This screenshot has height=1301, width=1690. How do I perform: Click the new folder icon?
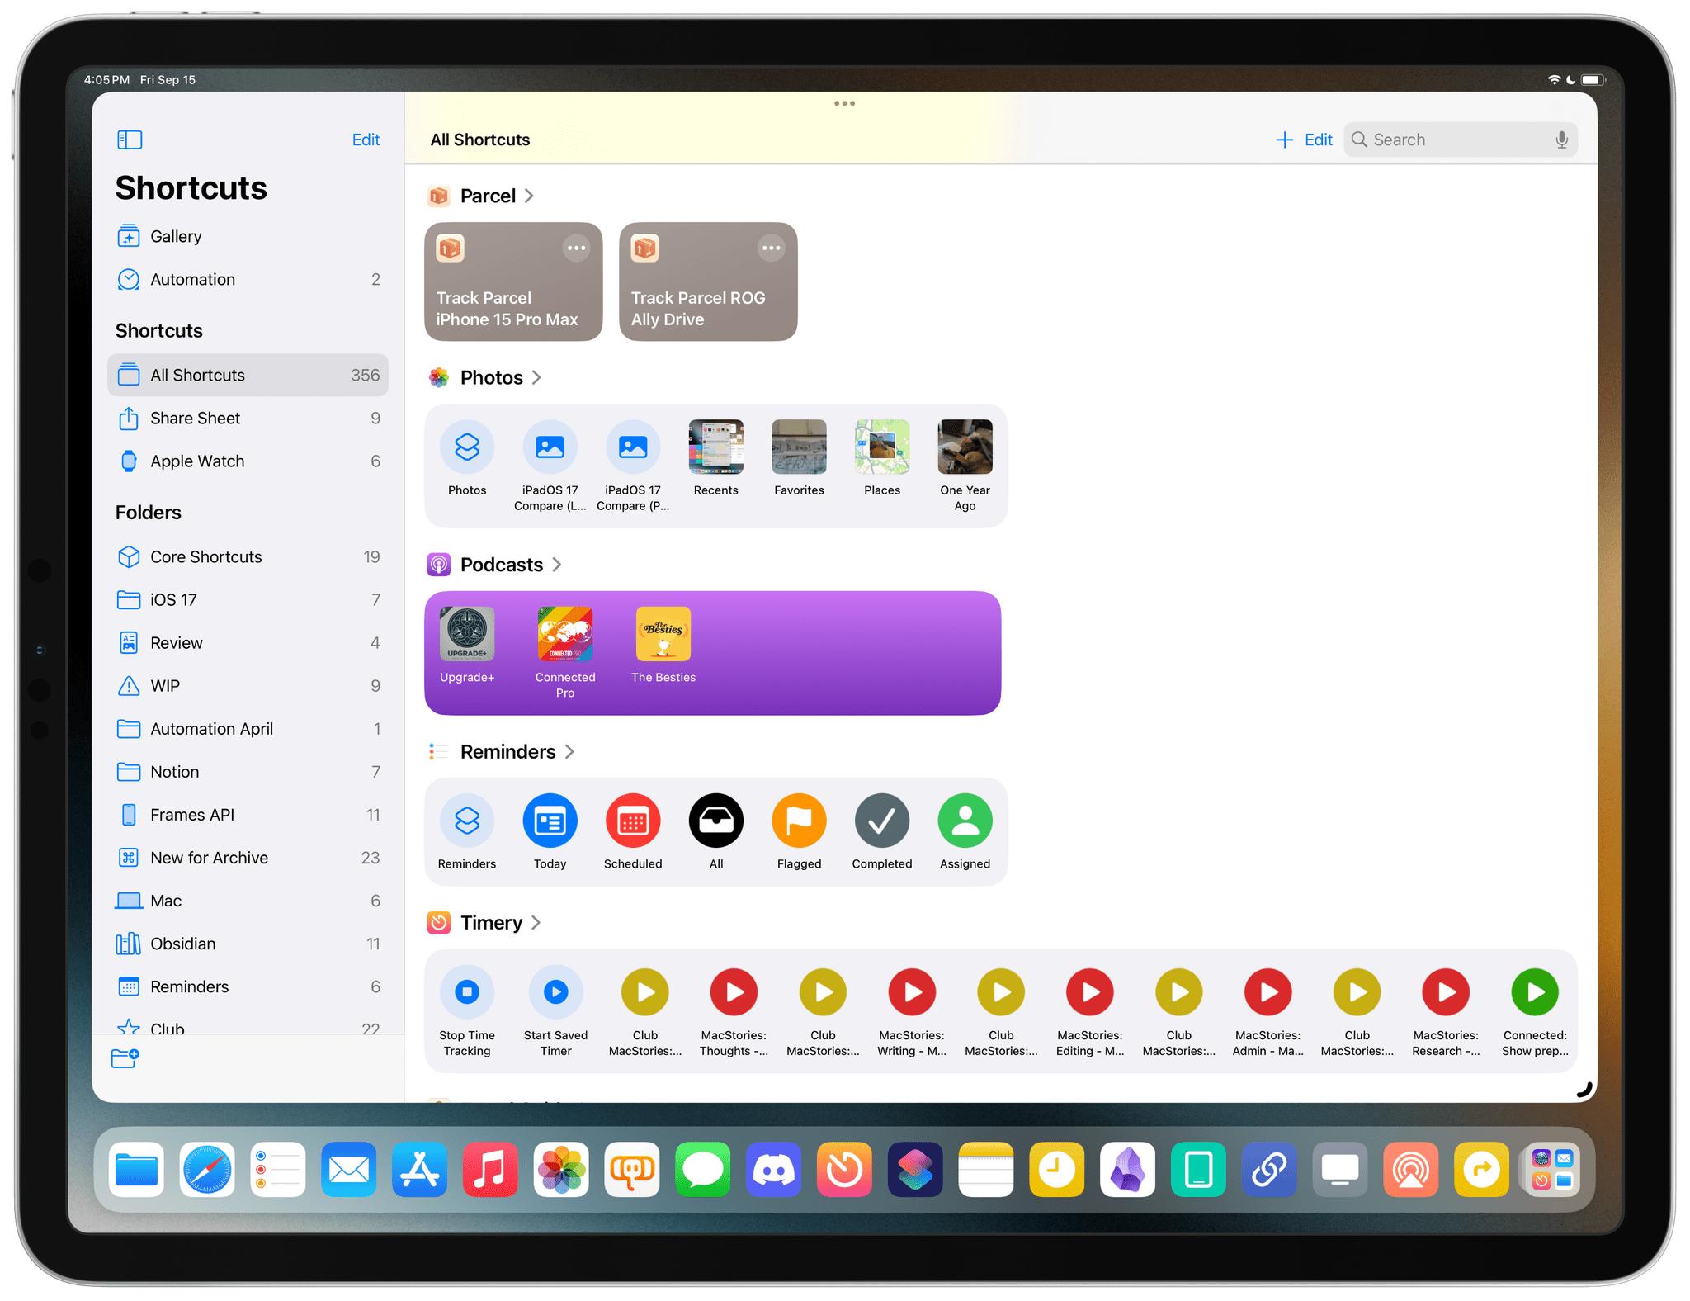[x=125, y=1057]
